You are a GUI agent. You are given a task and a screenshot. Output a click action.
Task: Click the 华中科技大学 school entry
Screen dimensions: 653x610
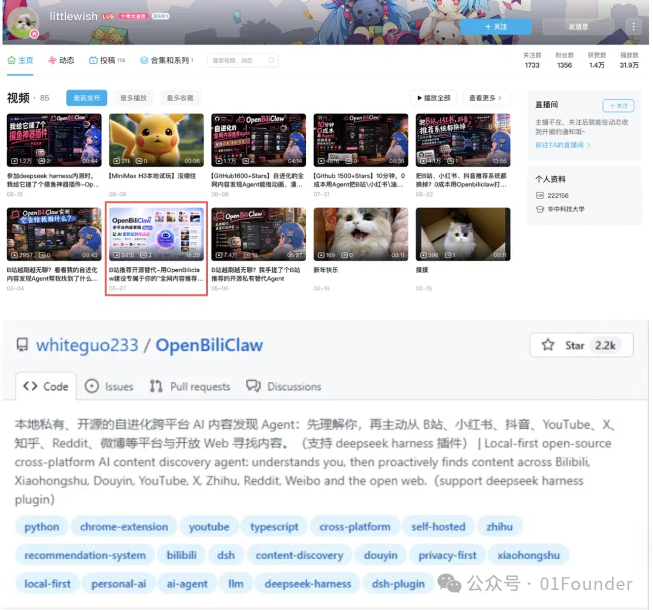(560, 209)
